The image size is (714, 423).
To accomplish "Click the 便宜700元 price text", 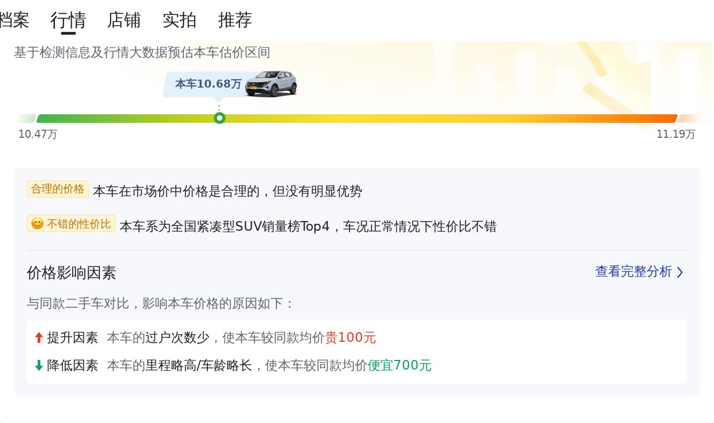I will click(x=400, y=365).
